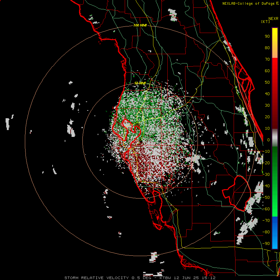
Task: Click the 50 value on the color scale
Action: click(267, 82)
